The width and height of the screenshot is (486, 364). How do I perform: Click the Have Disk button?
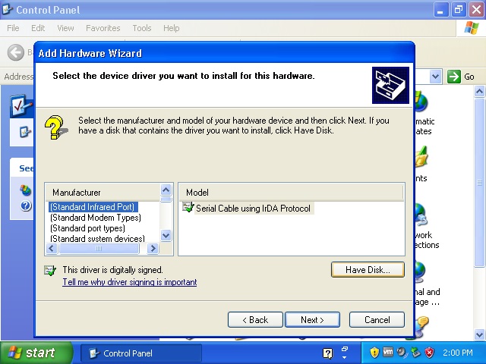368,269
